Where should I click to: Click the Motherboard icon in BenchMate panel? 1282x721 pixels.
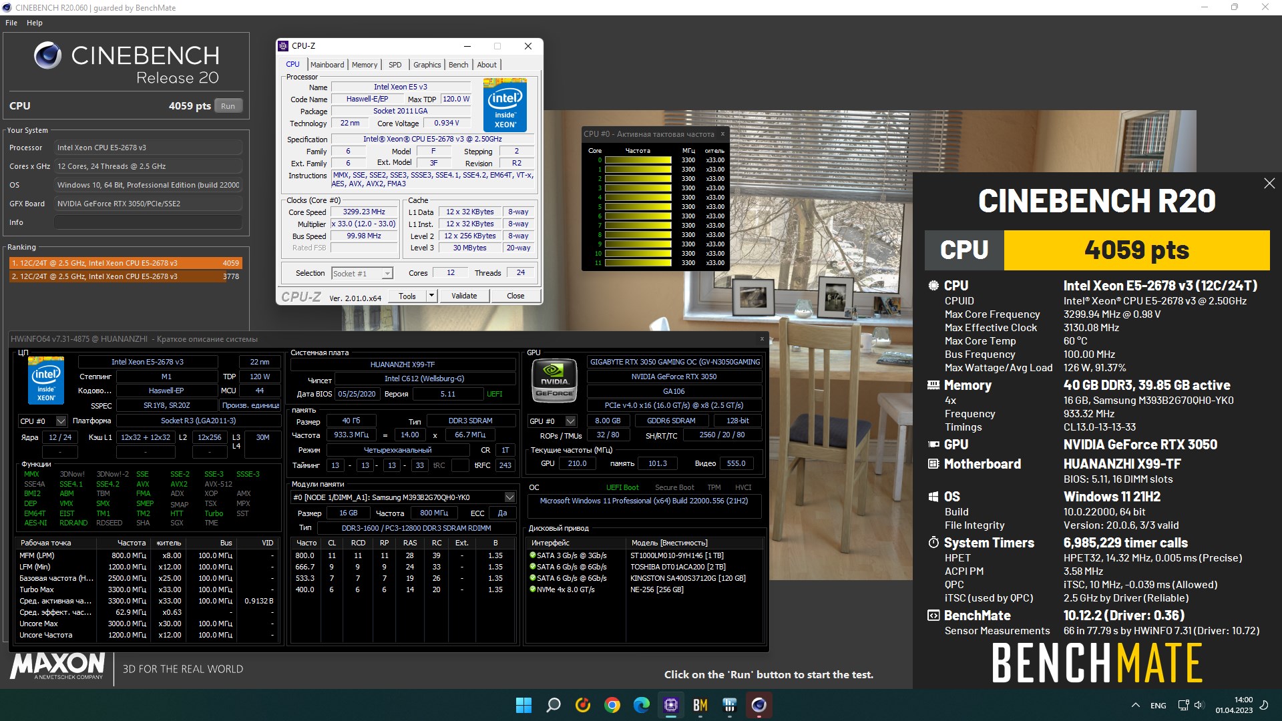[x=933, y=463]
